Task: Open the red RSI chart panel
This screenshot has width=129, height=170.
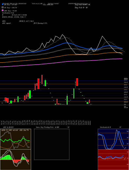Action: coord(113,160)
